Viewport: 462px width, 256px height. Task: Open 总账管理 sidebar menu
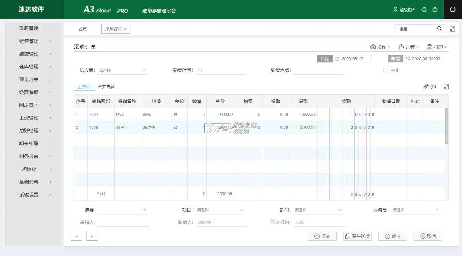click(x=33, y=131)
